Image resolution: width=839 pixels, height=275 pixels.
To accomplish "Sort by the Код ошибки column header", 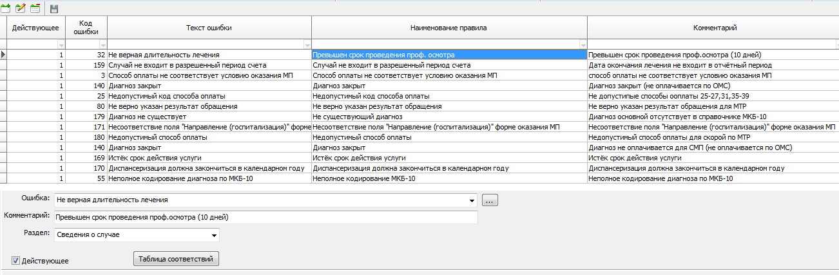I will [x=86, y=28].
